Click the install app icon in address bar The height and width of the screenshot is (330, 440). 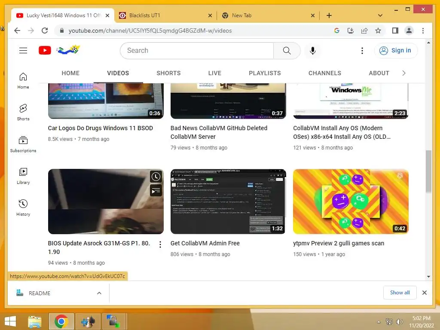351,31
